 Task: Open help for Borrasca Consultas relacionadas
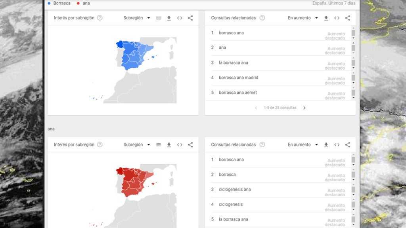[x=262, y=18]
